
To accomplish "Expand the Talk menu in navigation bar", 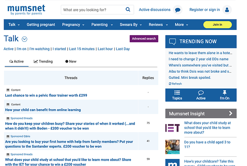I will [14, 25].
